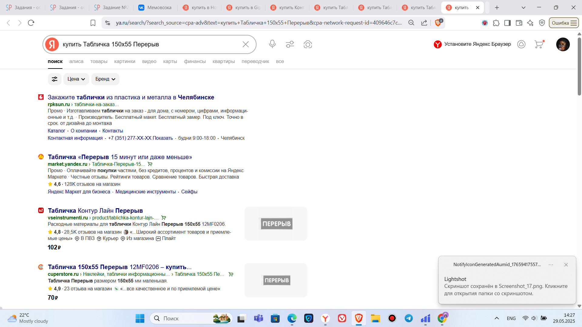
Task: Open notification options three dots
Action: 551,265
